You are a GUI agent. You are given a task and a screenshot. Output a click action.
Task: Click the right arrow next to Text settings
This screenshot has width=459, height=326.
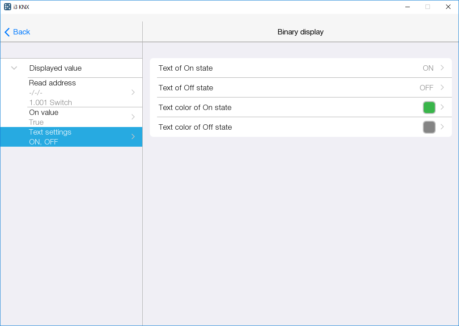click(x=133, y=137)
